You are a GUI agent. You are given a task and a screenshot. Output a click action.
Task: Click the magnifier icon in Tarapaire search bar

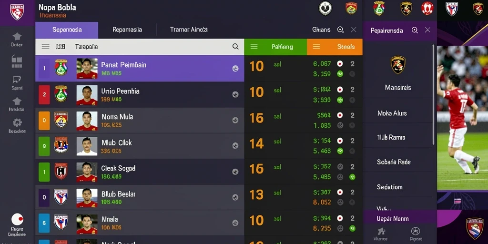[x=235, y=47]
